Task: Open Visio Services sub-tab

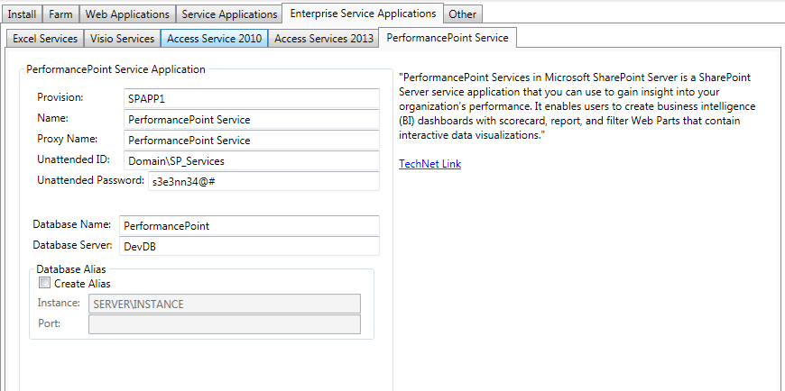Action: pos(122,39)
